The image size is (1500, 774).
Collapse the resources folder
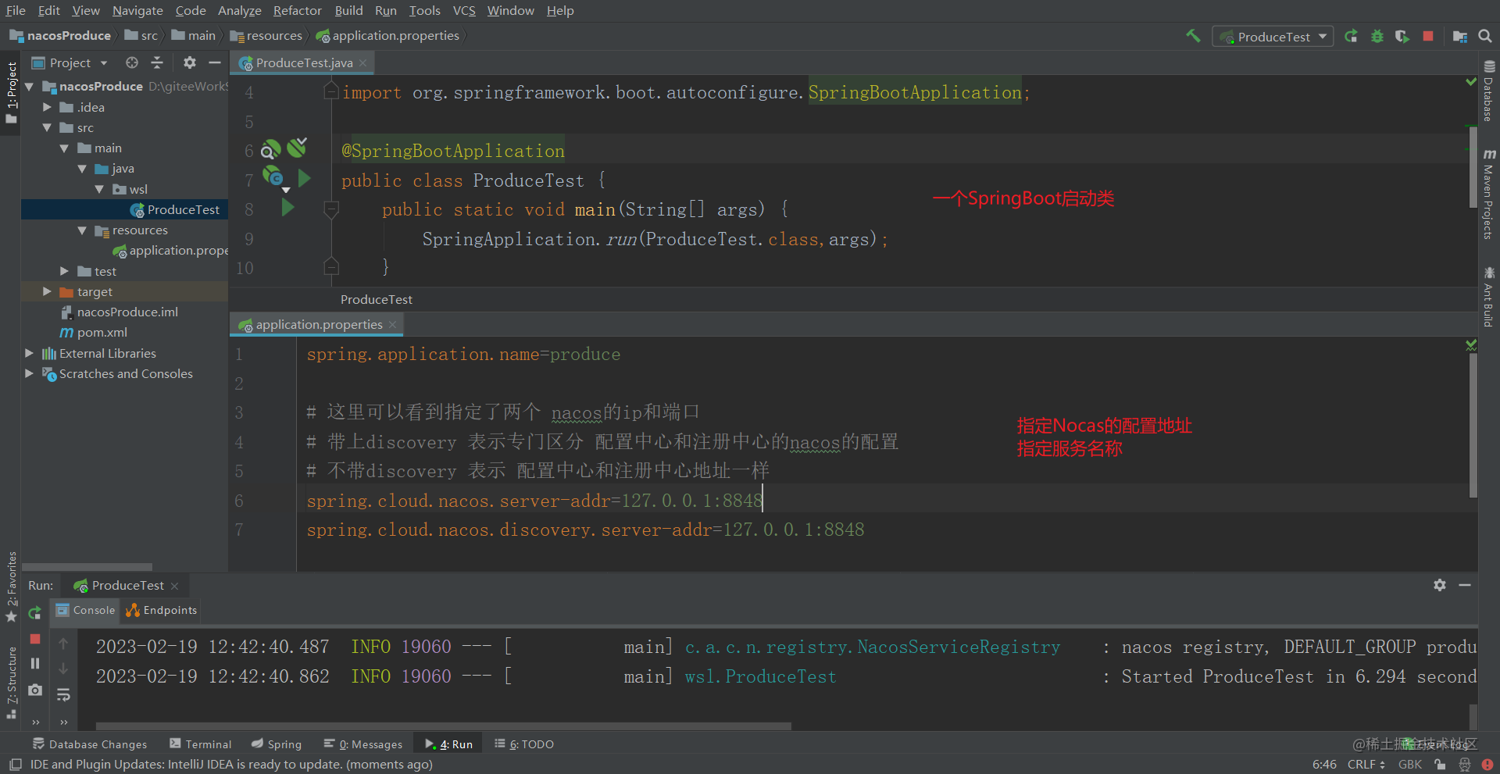[82, 230]
